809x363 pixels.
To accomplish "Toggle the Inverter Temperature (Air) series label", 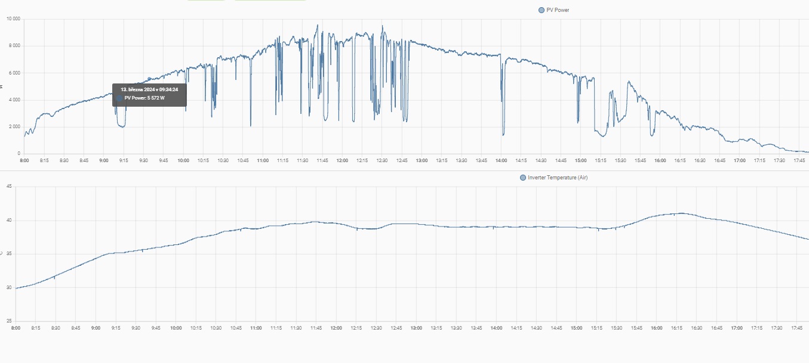I will [558, 178].
